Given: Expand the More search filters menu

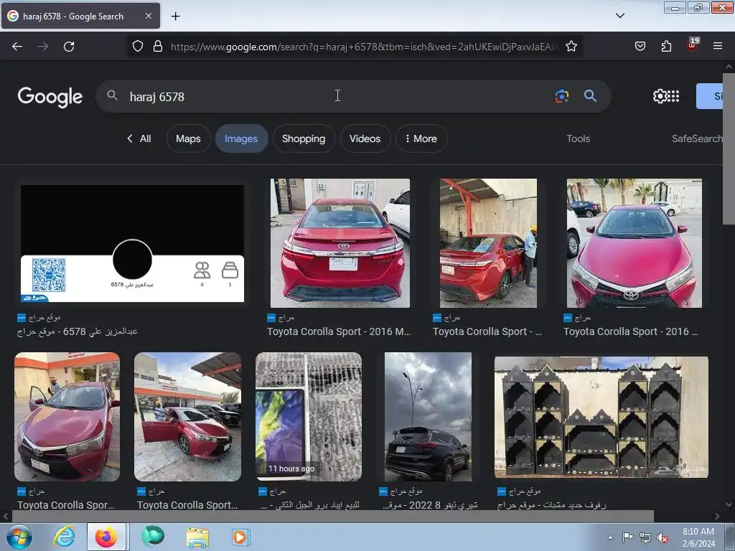Looking at the screenshot, I should (421, 138).
